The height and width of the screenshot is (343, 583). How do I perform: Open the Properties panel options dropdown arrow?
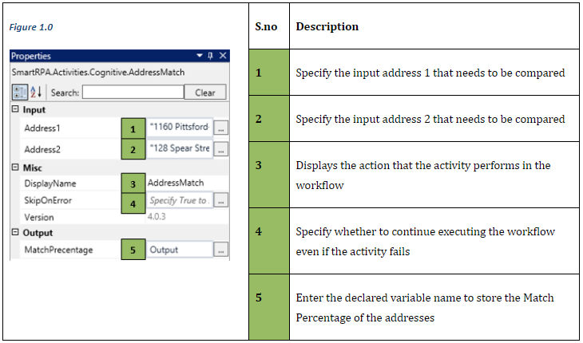(x=200, y=56)
